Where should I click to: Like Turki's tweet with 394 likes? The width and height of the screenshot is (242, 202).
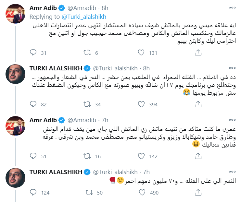pos(141,104)
